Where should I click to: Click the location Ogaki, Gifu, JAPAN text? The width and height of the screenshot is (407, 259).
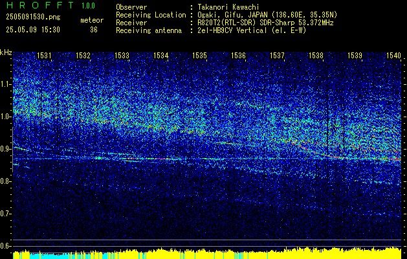click(x=267, y=15)
